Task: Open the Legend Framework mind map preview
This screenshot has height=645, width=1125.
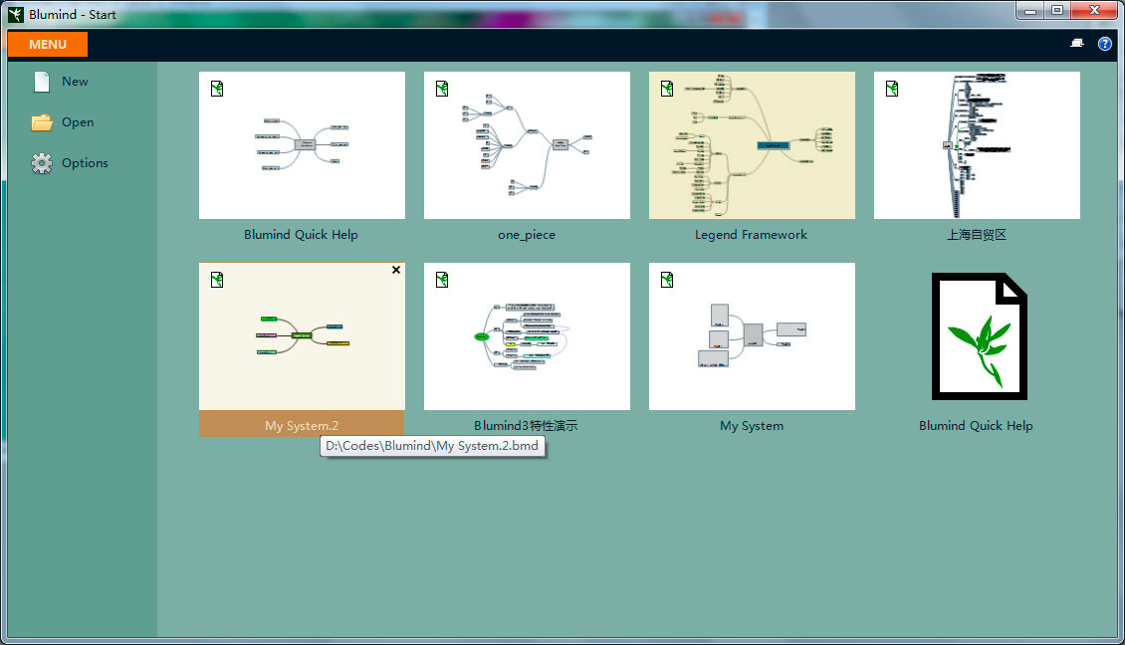Action: 752,145
